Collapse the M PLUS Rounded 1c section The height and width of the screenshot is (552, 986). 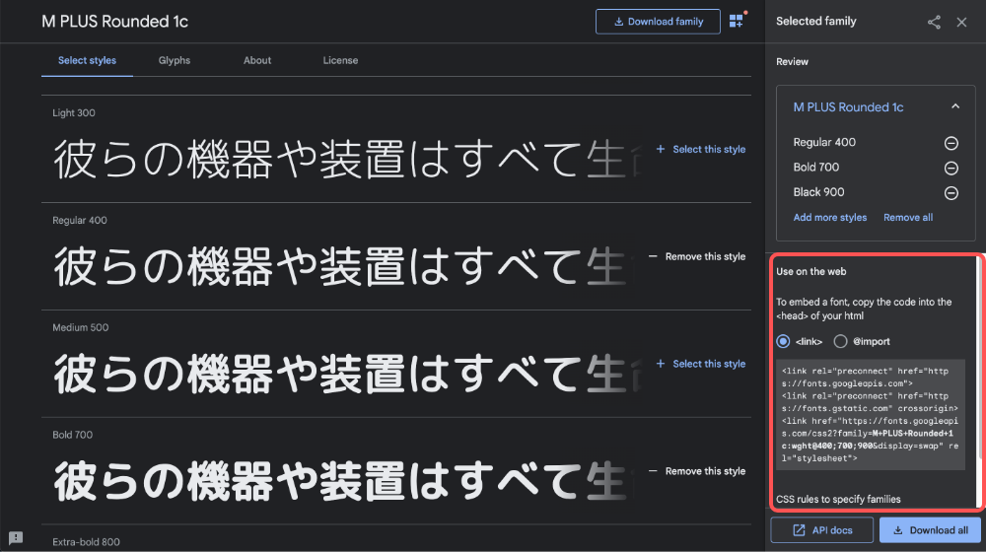pos(955,106)
